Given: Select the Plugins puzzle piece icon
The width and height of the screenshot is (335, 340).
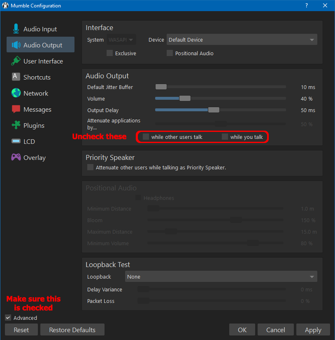Looking at the screenshot, I should (16, 125).
